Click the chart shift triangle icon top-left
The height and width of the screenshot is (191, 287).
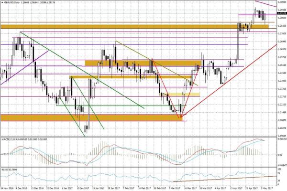2,2
